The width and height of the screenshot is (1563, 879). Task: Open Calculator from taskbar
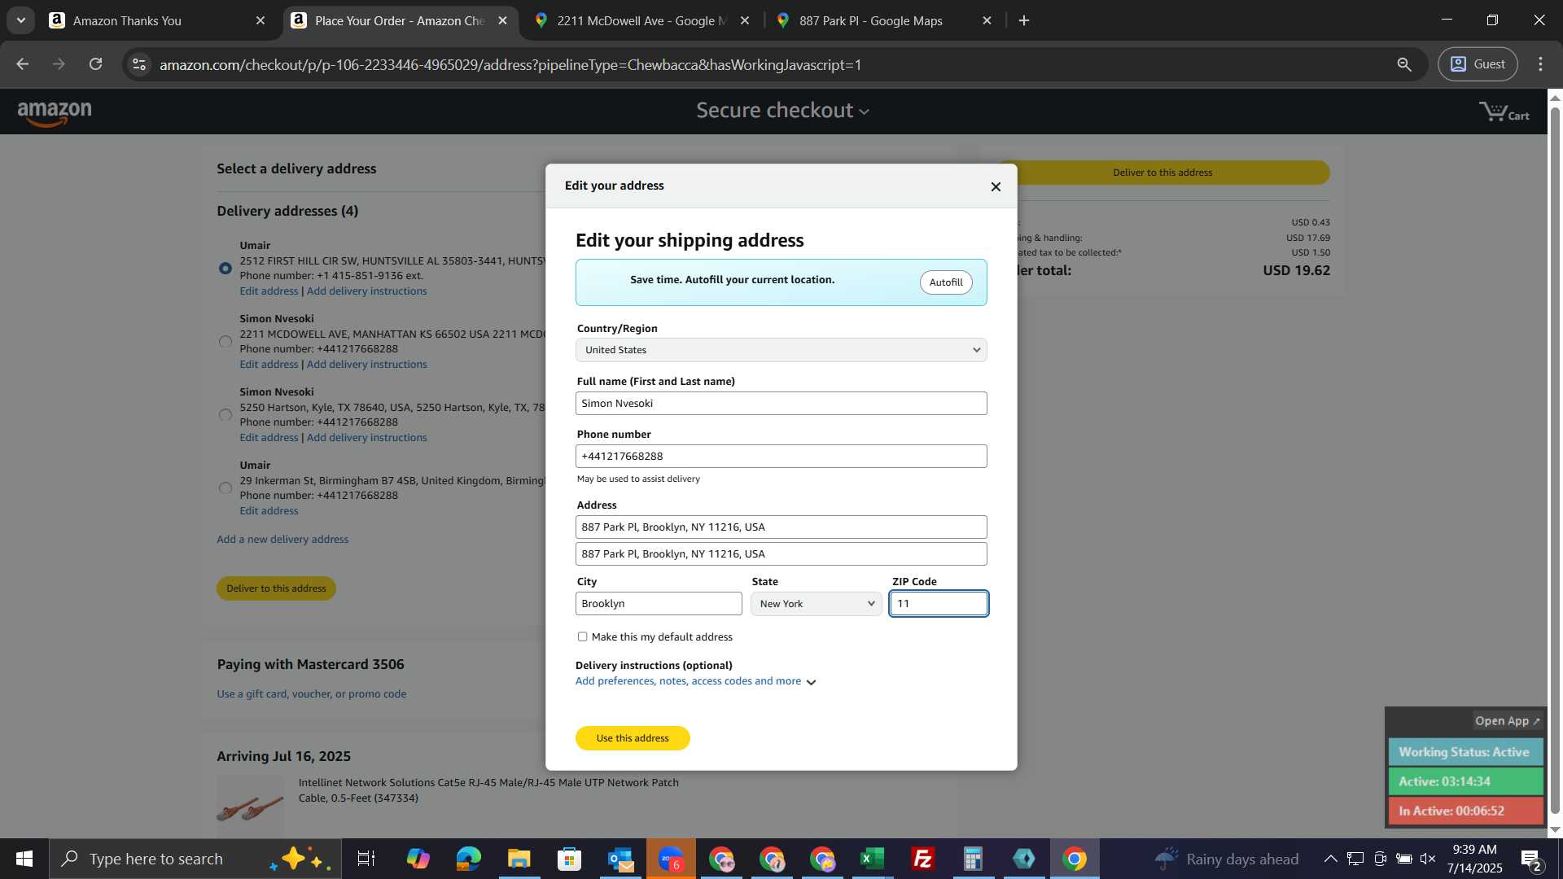click(x=973, y=859)
